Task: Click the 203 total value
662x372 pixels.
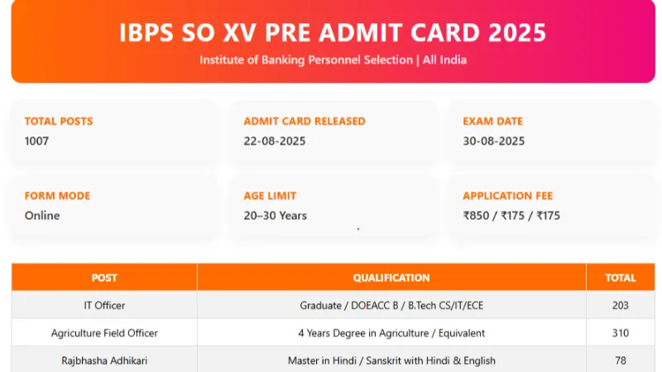Action: click(620, 305)
